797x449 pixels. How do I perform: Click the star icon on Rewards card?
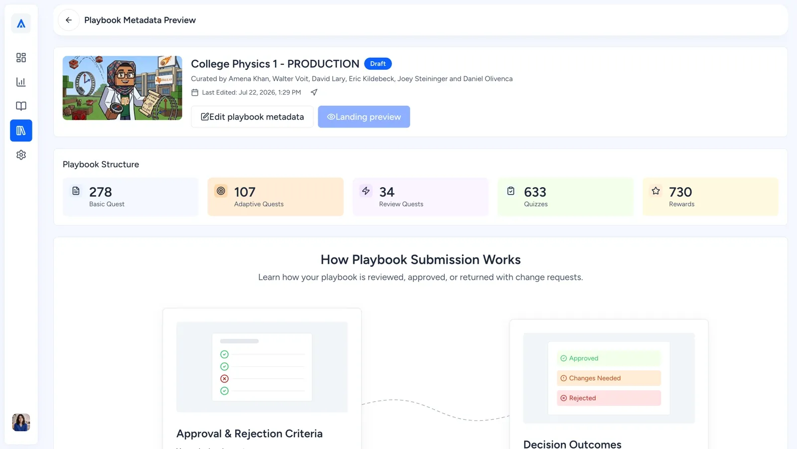pos(656,191)
